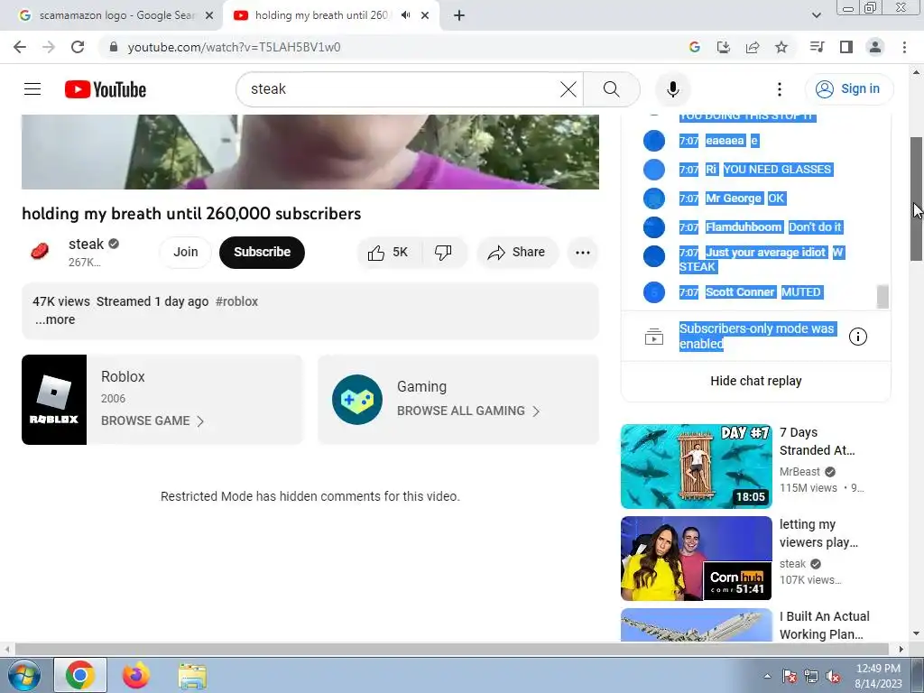Open Chrome from taskbar
The width and height of the screenshot is (924, 693).
(80, 675)
